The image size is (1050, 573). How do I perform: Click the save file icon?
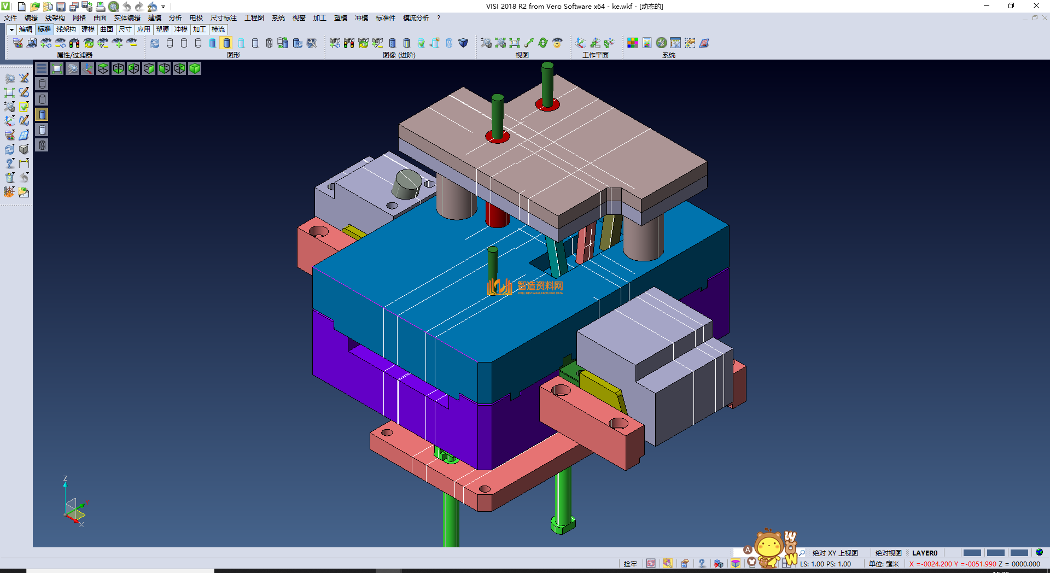61,7
